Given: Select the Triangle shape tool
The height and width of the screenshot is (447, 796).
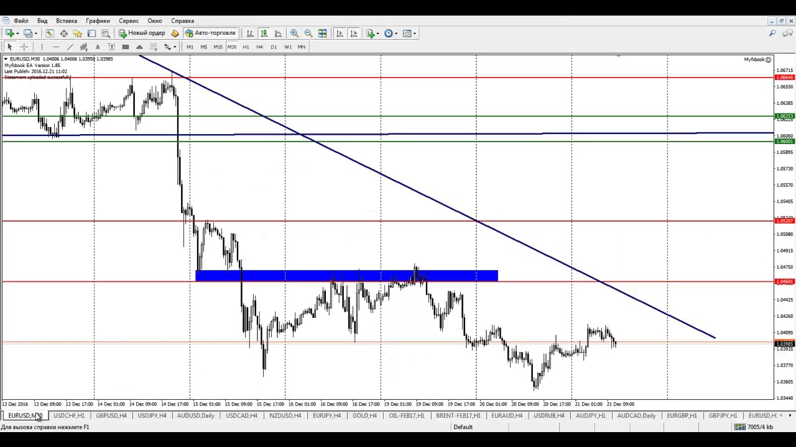Looking at the screenshot, I should point(139,47).
